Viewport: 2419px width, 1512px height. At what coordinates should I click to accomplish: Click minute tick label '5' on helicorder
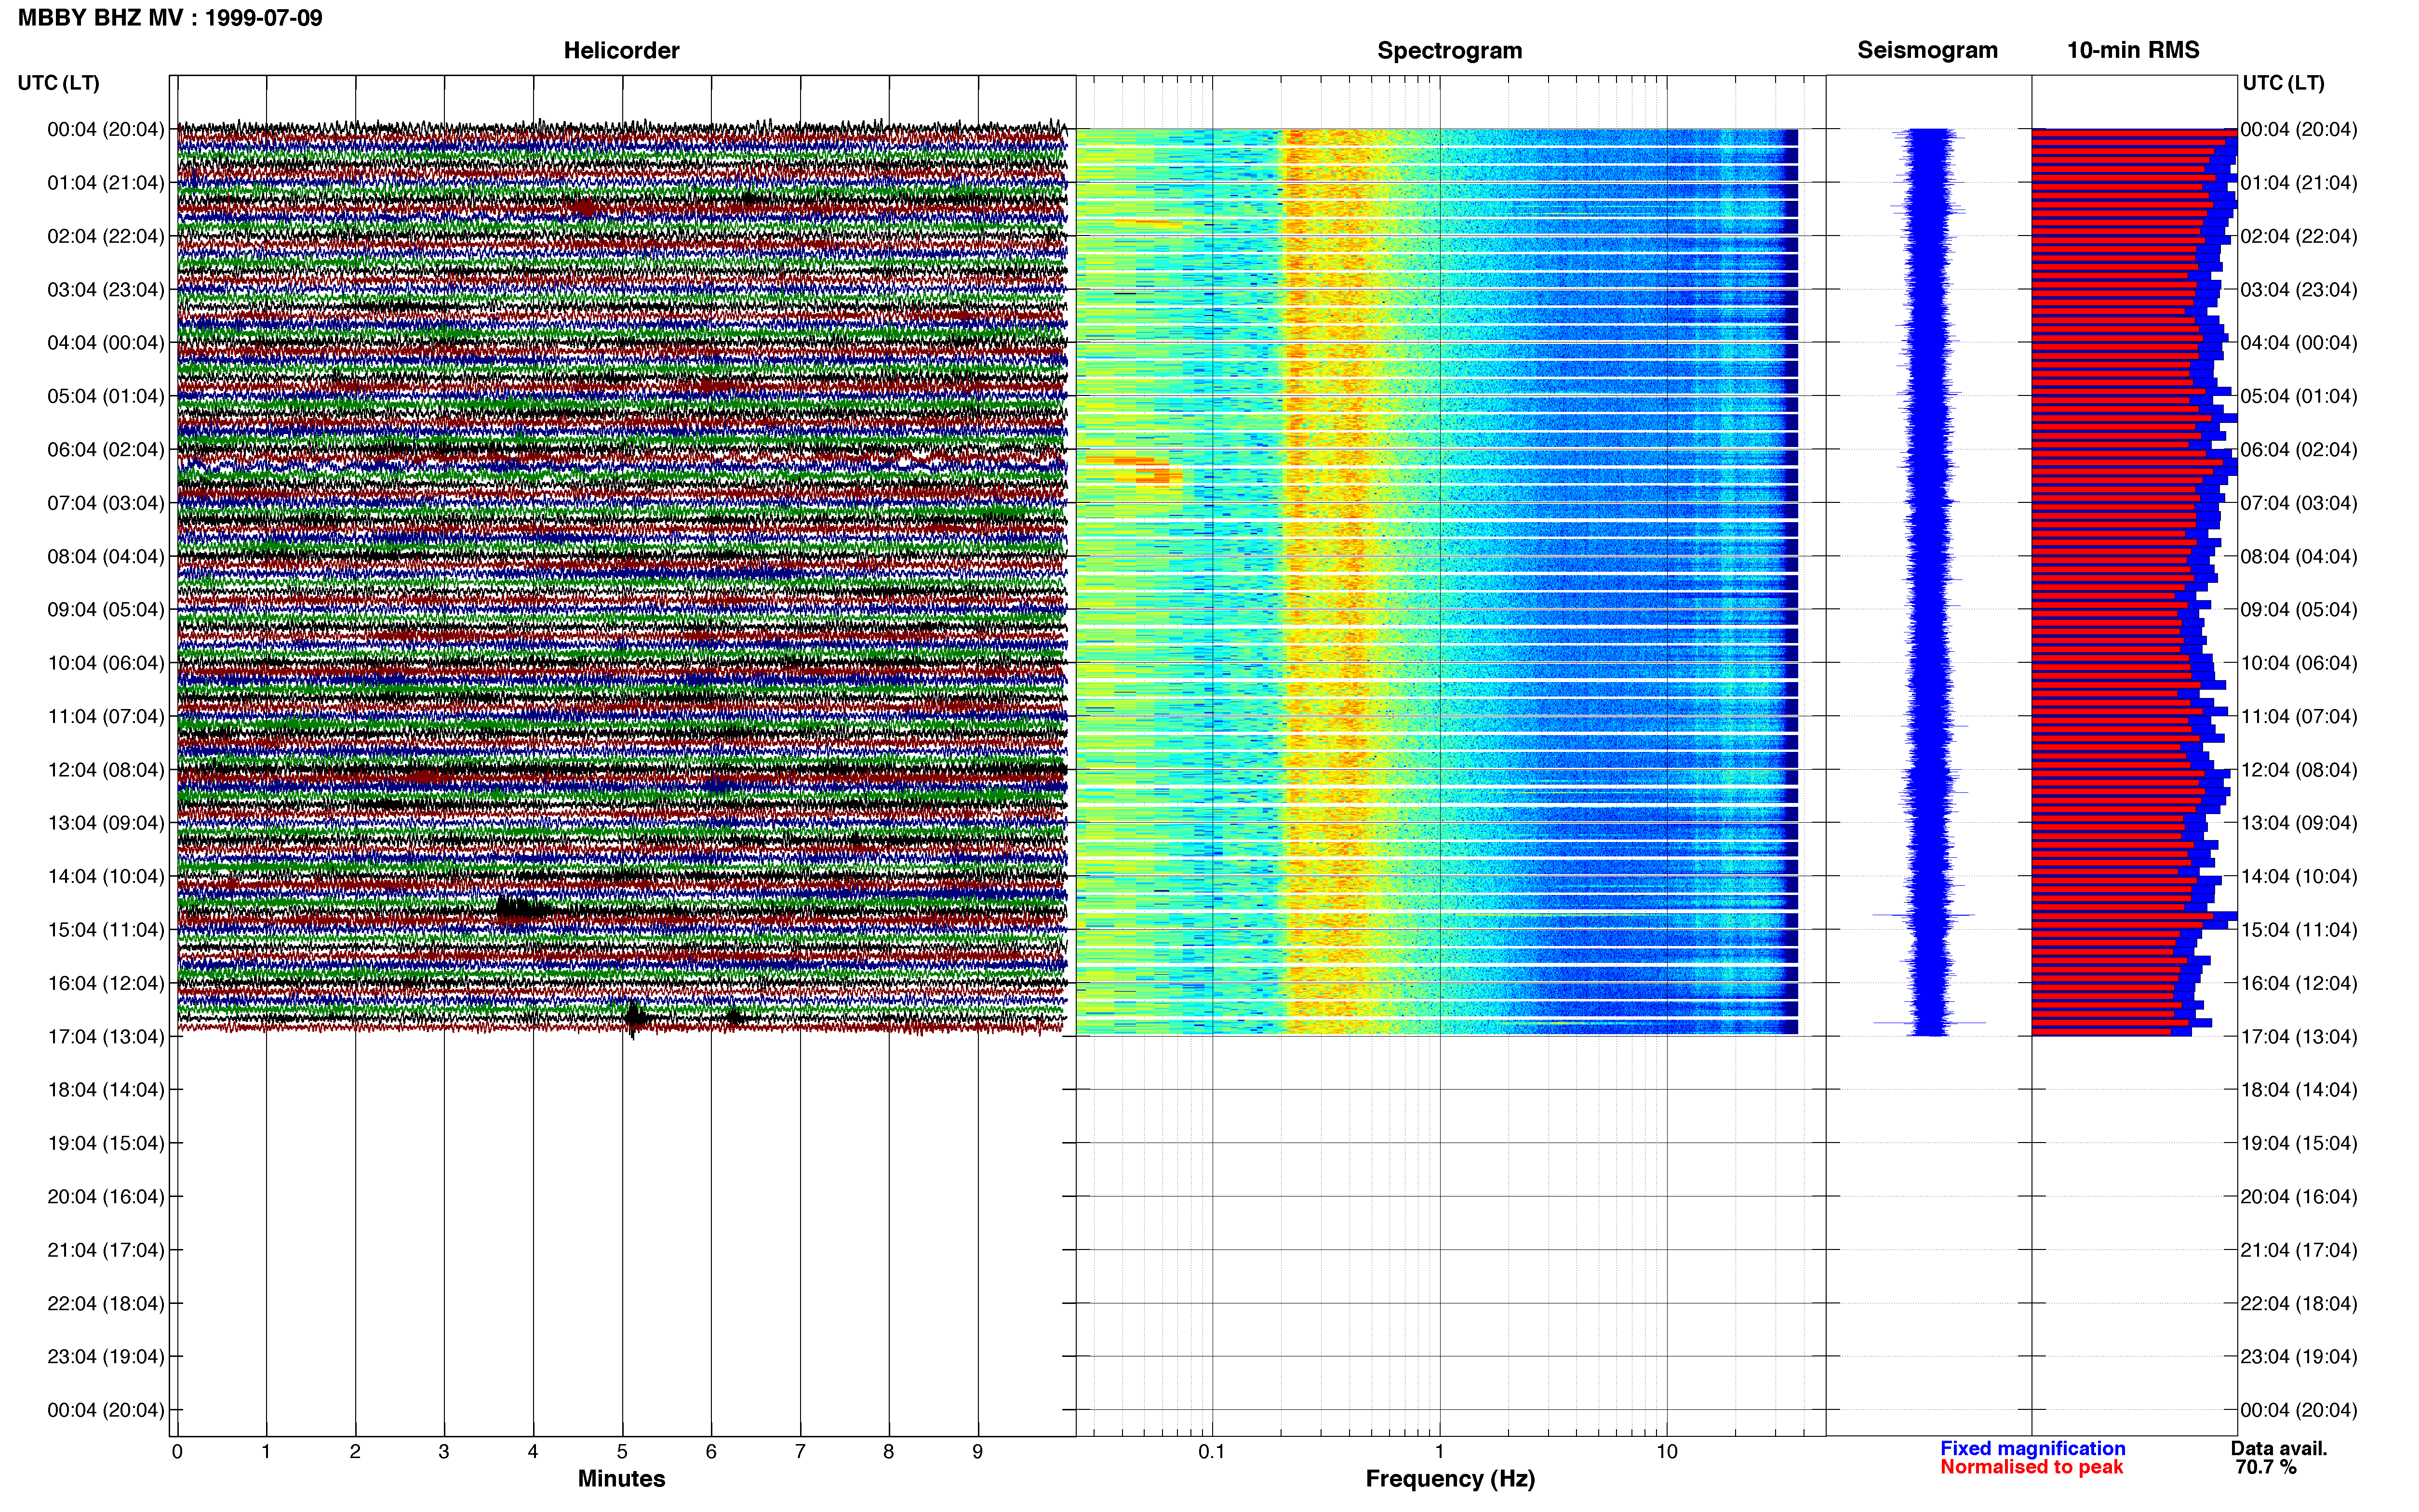coord(622,1452)
